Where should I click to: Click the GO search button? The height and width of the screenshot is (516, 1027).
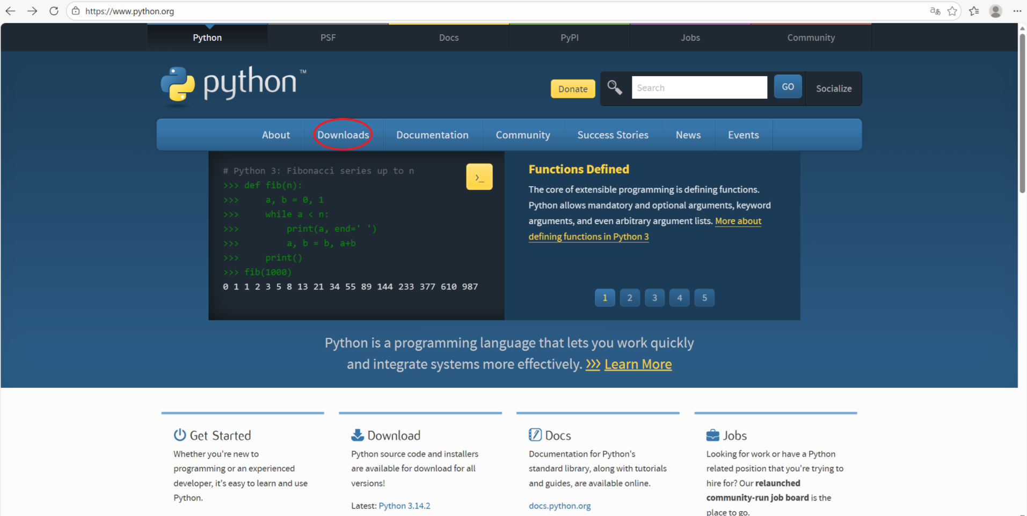tap(788, 86)
